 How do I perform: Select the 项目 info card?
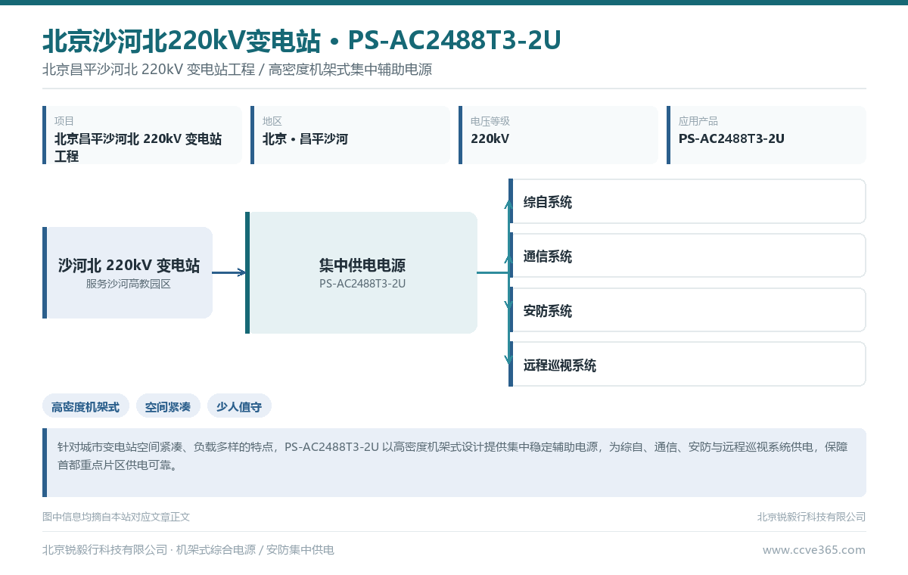coord(142,135)
